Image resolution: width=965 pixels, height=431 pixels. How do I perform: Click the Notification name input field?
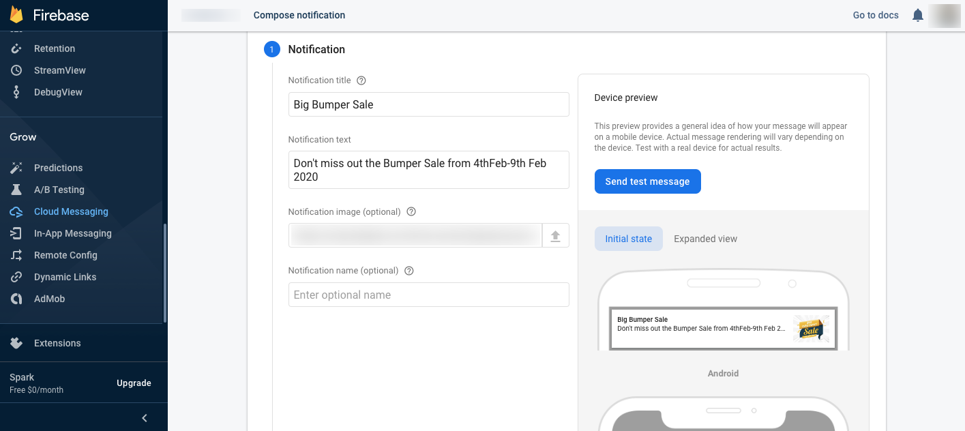(x=428, y=295)
